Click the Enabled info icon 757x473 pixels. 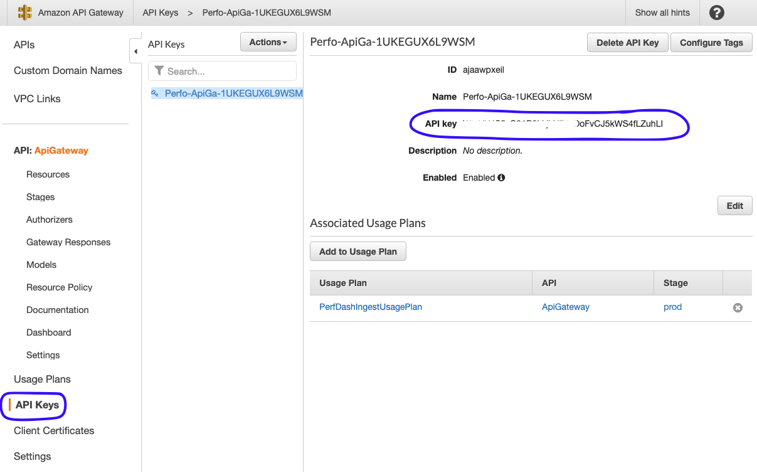pos(501,178)
